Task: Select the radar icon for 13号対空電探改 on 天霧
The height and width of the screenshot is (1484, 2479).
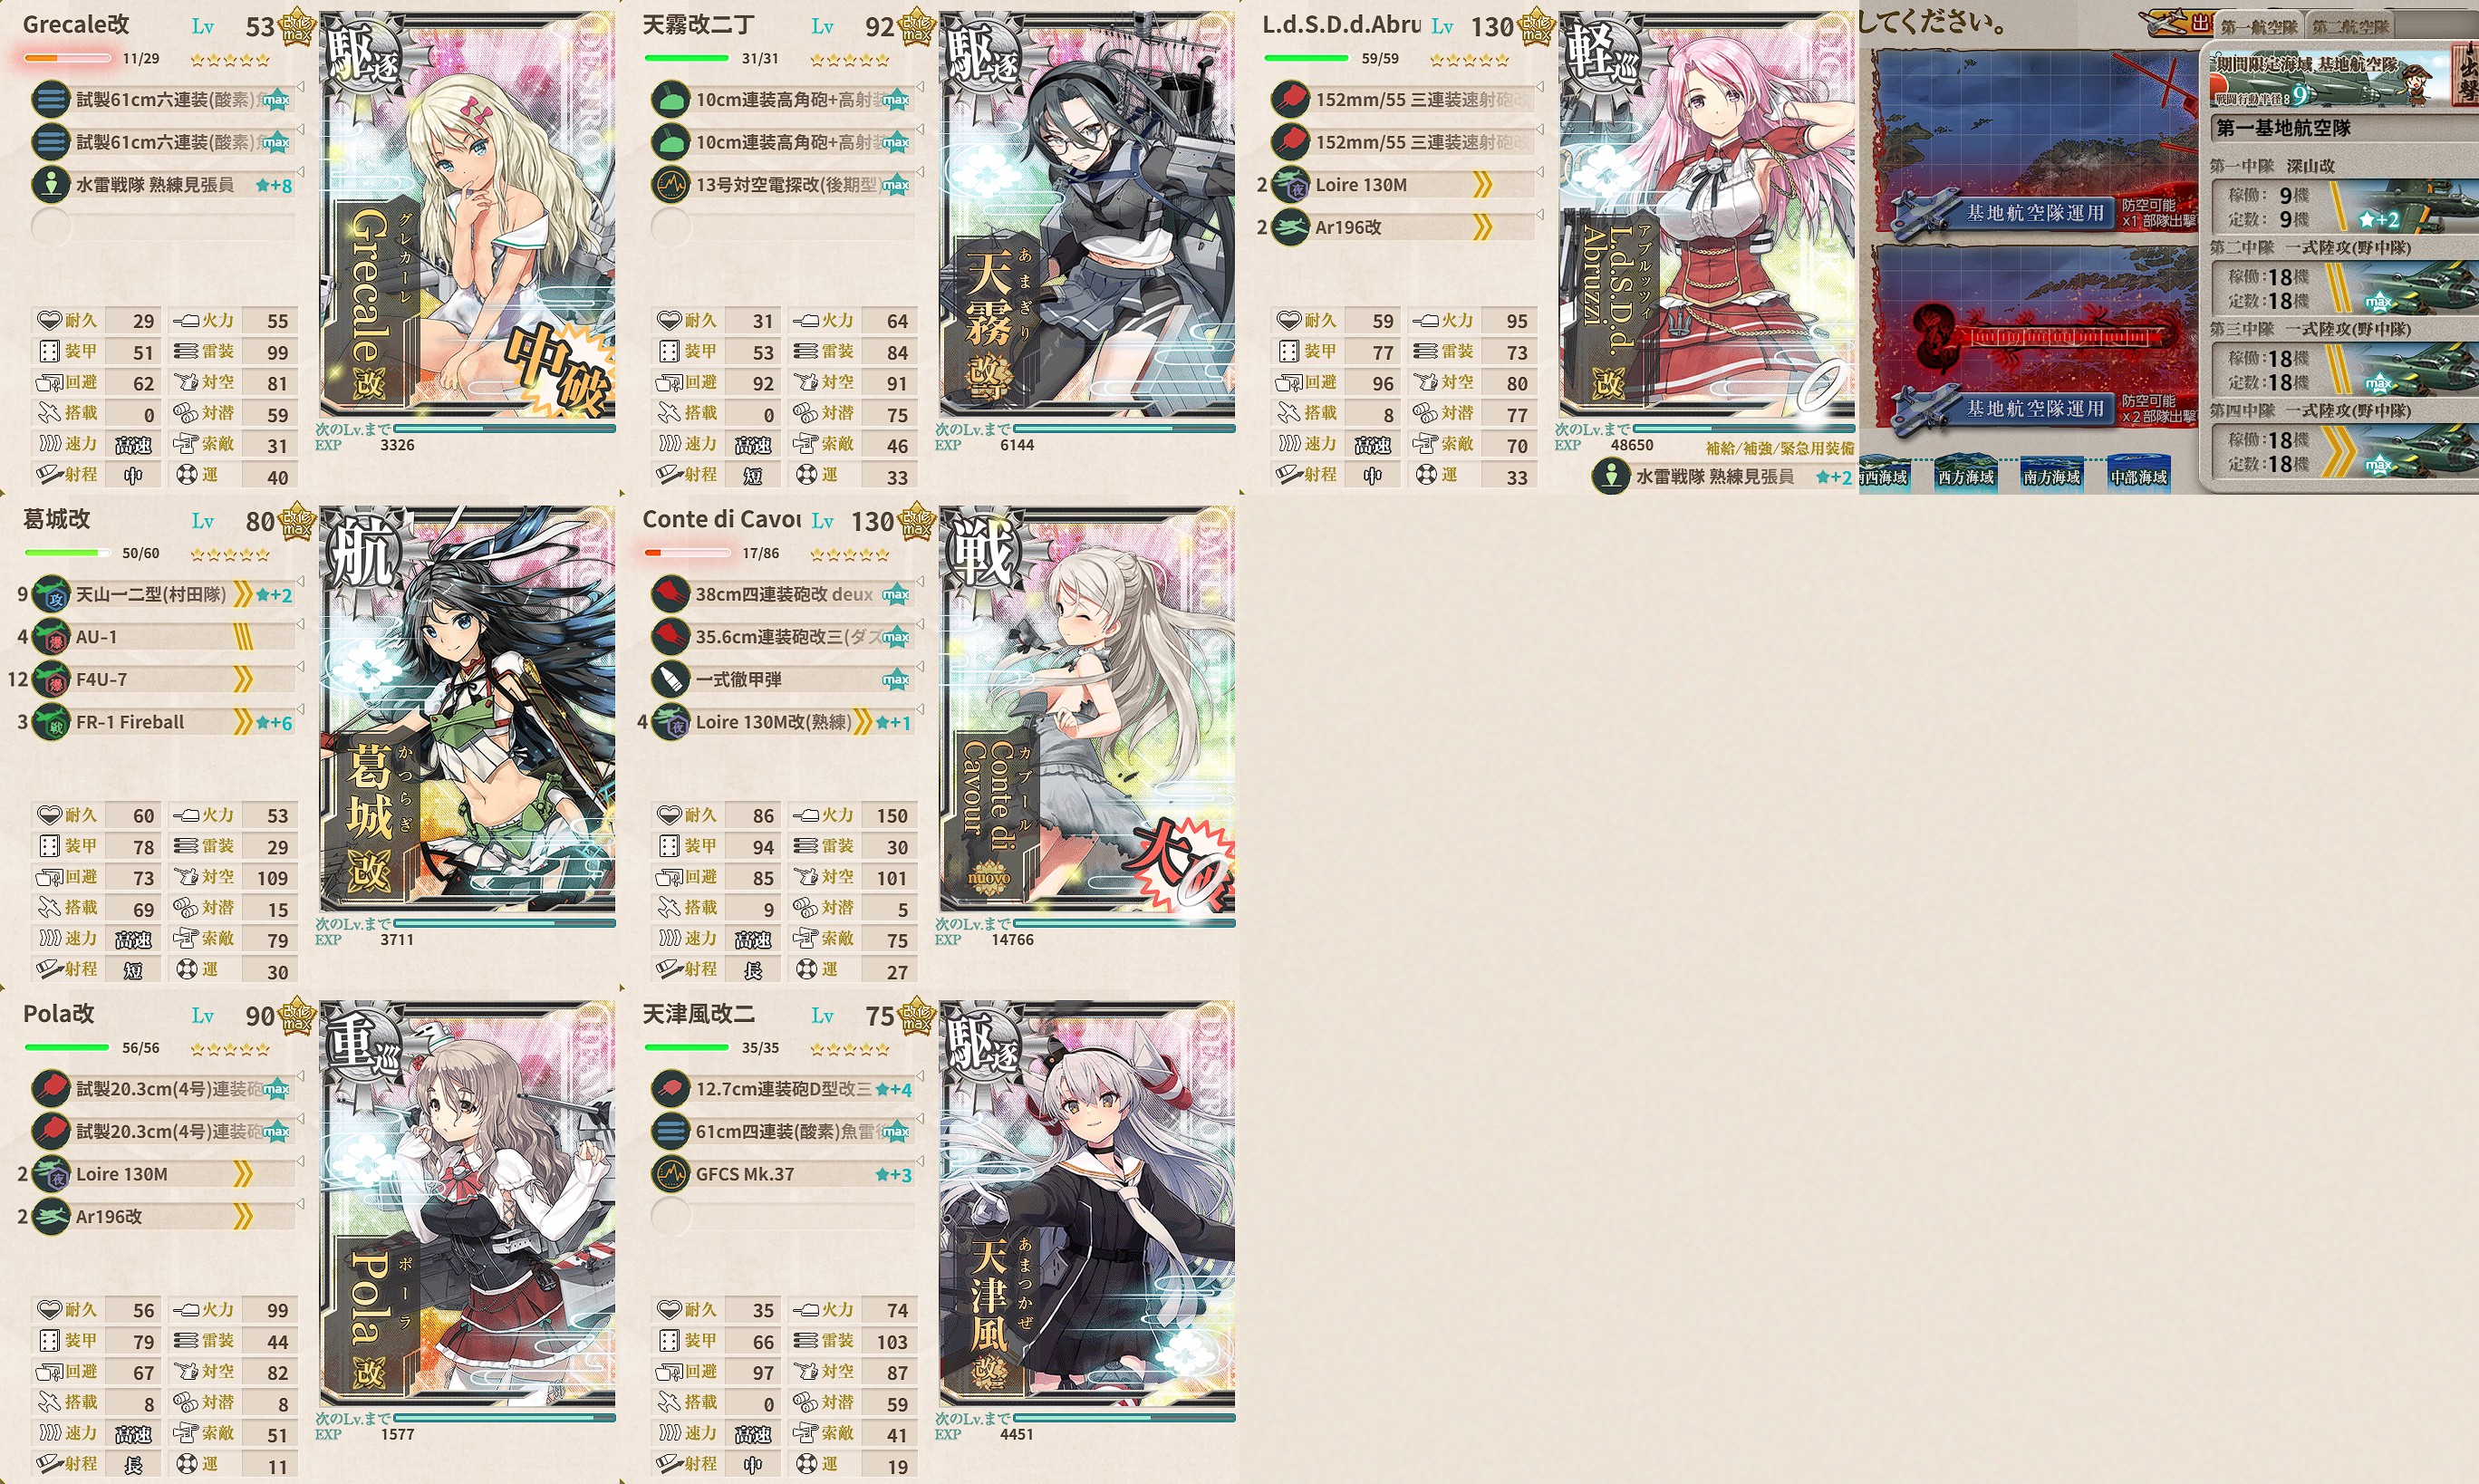Action: click(x=670, y=185)
